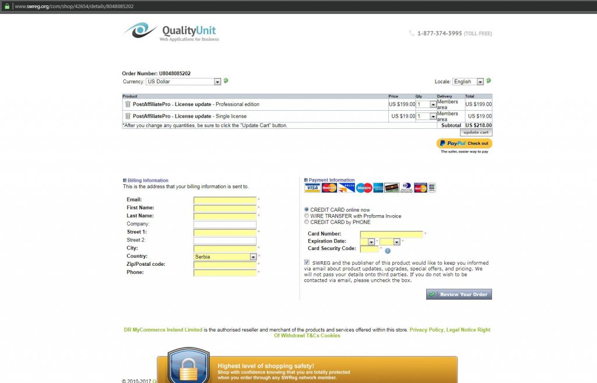Open the Locale English dropdown
The width and height of the screenshot is (597, 383).
[x=468, y=82]
